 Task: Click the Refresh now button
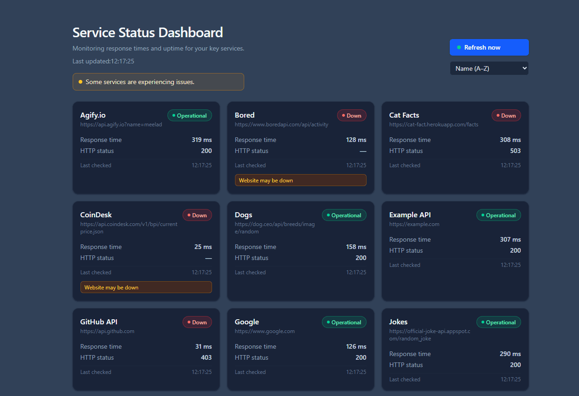point(489,47)
